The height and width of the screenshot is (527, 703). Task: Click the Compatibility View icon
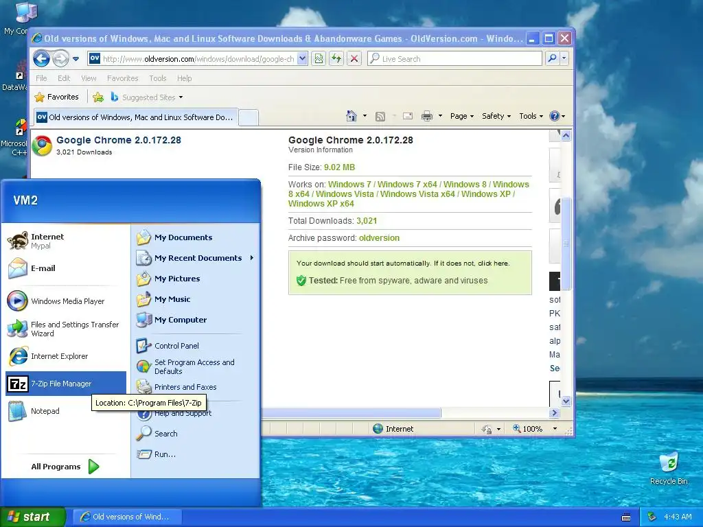tap(319, 59)
